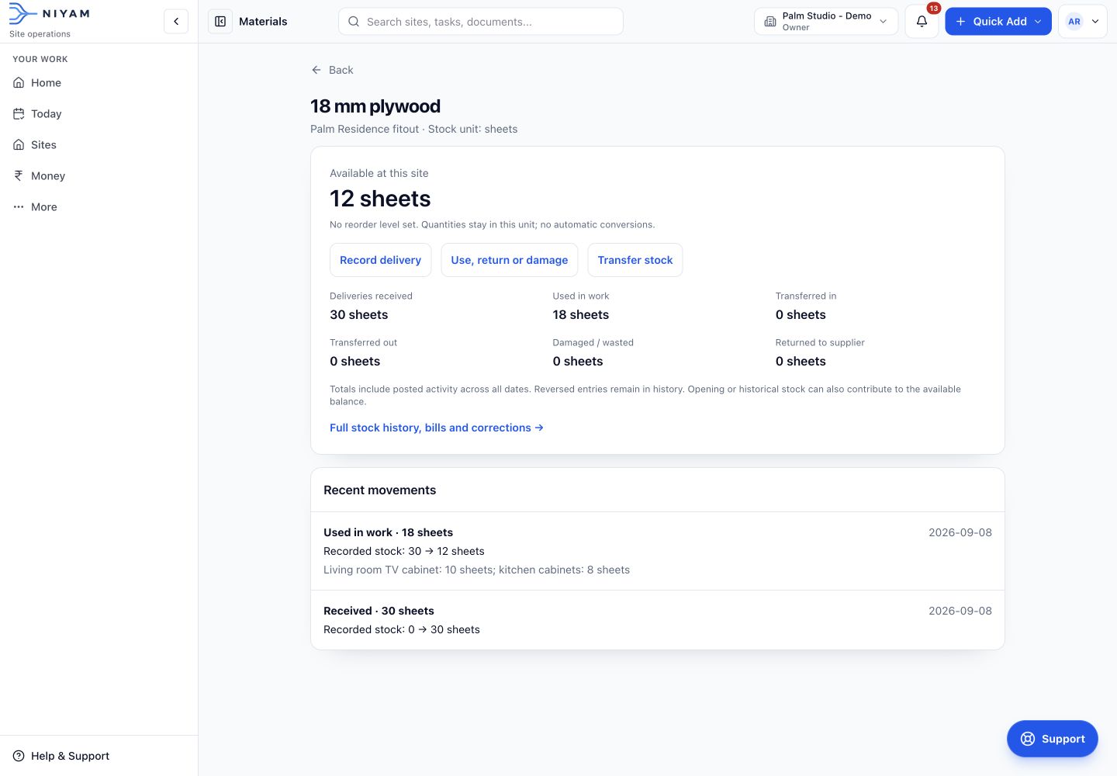Click the Living room TV cabinet note
Screen dimensions: 1117x776
(476, 570)
